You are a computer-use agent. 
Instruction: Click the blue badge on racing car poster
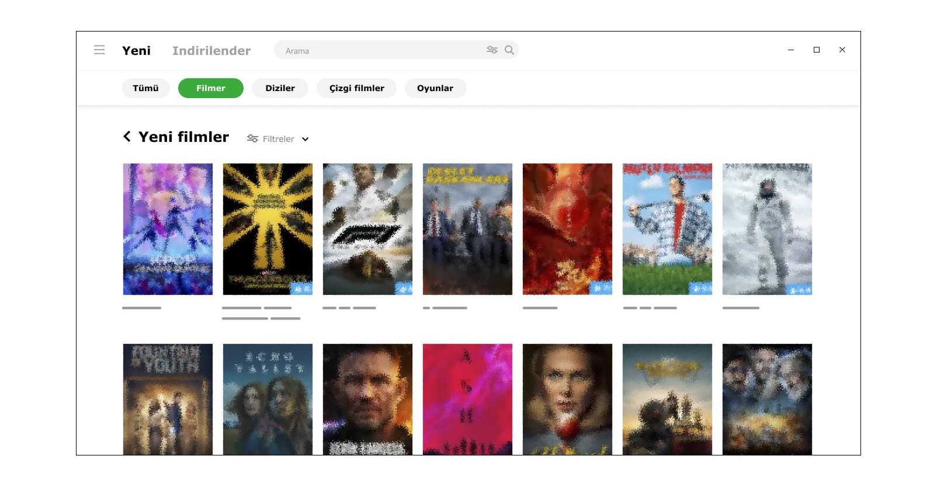pos(404,288)
